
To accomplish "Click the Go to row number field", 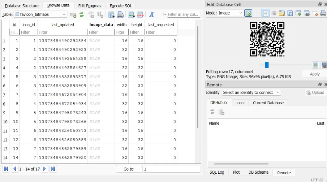I will coord(172,169).
